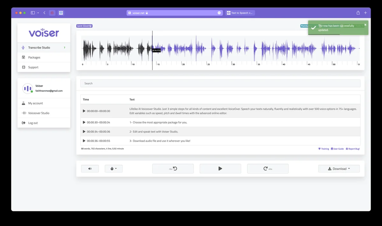
Task: Click the 'Lifelike AI Voiceover Studio' transcript text
Action: pyautogui.click(x=243, y=111)
